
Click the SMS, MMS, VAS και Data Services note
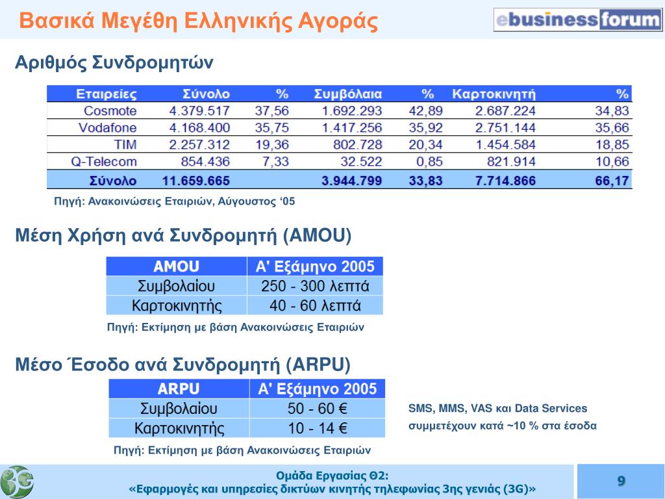(x=498, y=409)
